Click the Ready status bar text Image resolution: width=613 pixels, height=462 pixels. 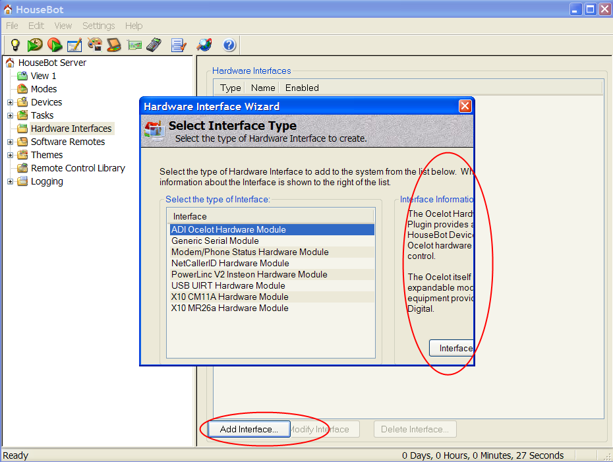(16, 455)
